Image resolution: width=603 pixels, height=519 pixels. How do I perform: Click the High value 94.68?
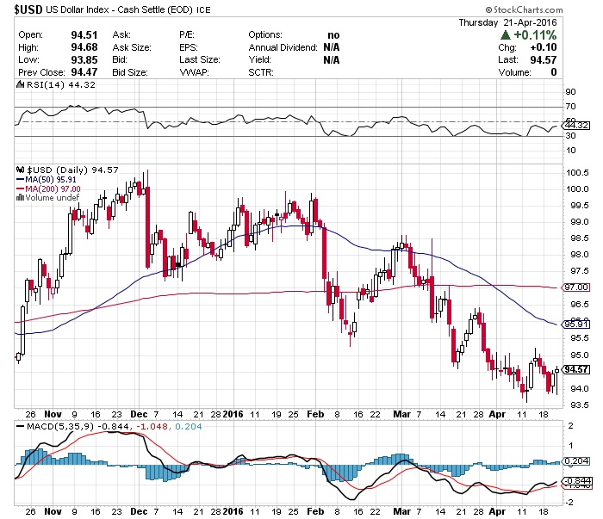point(84,47)
